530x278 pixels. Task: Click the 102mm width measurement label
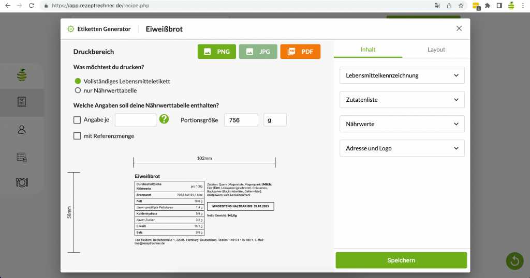pos(204,158)
